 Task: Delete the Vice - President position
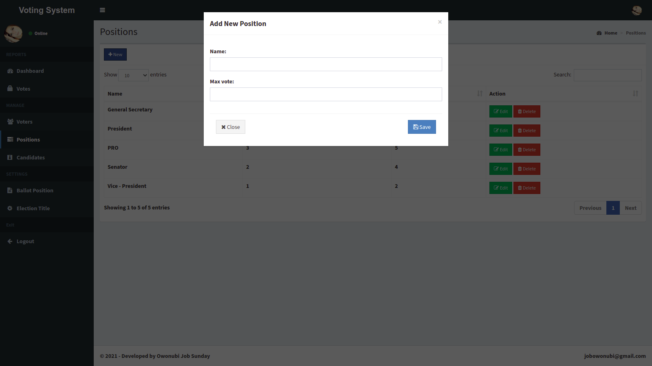coord(527,188)
